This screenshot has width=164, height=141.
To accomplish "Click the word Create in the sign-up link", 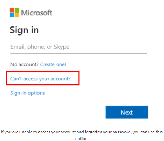I will pyautogui.click(x=48, y=64).
